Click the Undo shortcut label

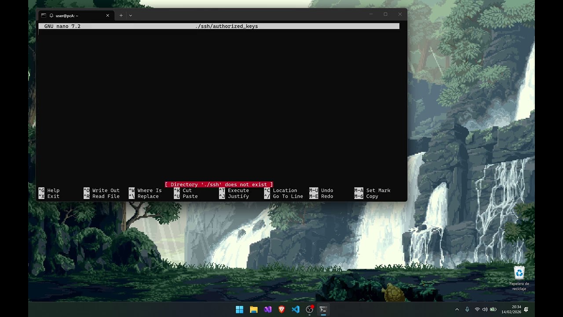[x=327, y=191]
